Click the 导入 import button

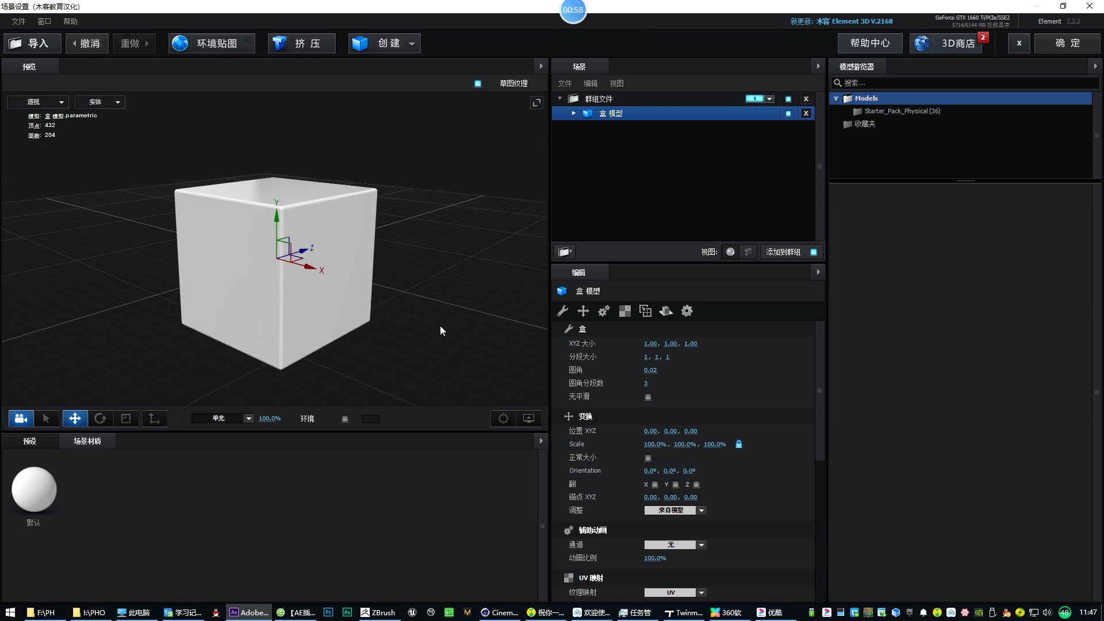(32, 43)
